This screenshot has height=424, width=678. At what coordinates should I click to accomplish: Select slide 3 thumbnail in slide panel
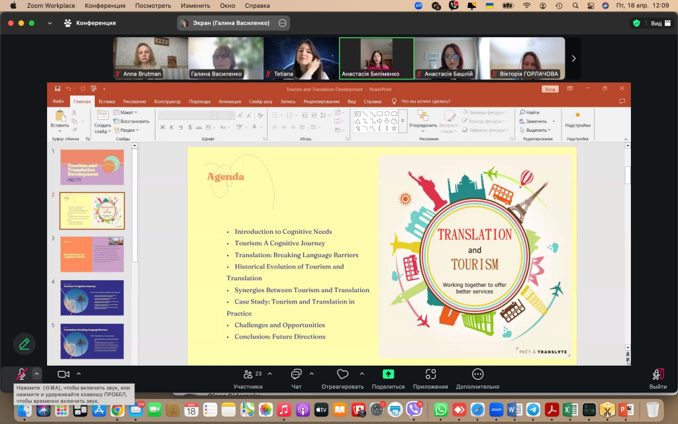(x=92, y=254)
